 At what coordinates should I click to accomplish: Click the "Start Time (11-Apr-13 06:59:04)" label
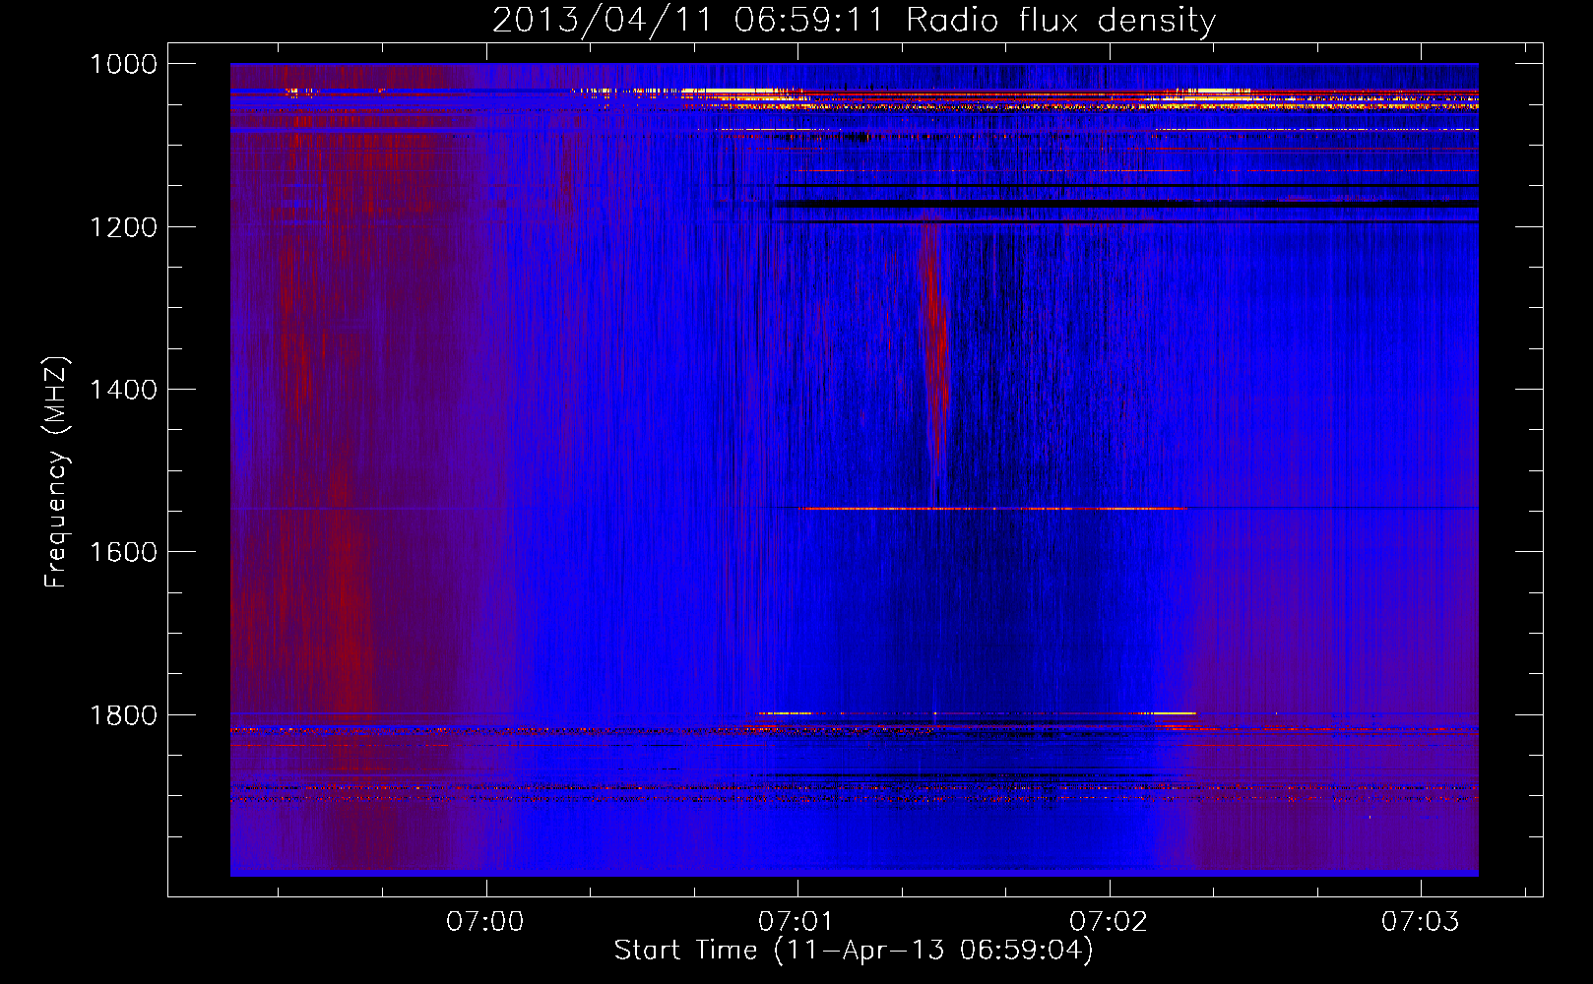click(854, 951)
